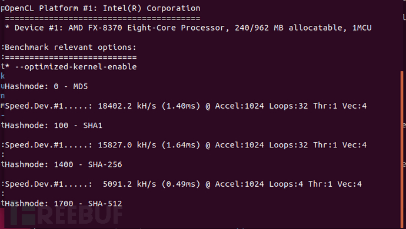
Task: Click the "(0.49ms)" timing on SHA-256 line
Action: pyautogui.click(x=181, y=184)
